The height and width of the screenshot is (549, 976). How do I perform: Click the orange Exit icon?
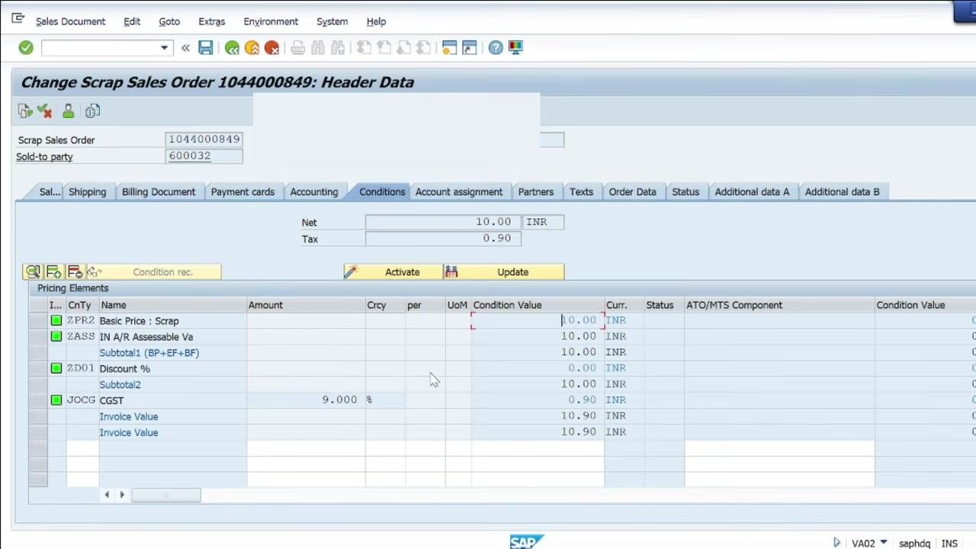click(x=252, y=48)
